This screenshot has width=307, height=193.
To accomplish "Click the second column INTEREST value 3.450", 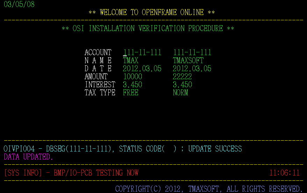I will [x=182, y=85].
